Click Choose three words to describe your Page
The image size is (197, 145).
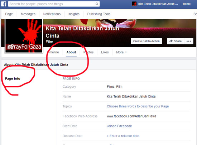(138, 106)
